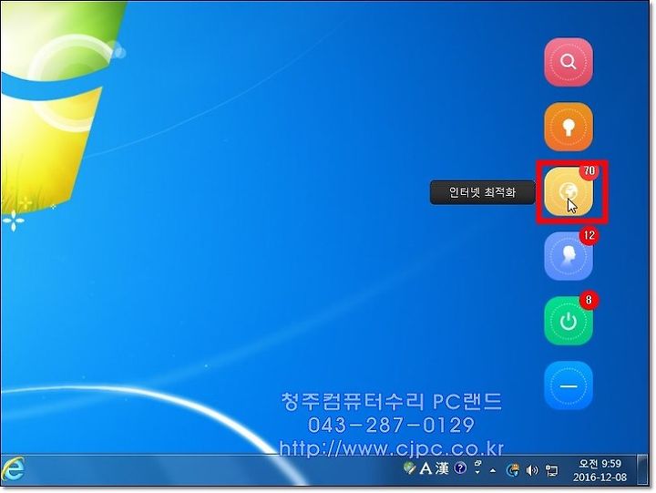Click the 漢 Hanja conversion button

442,468
